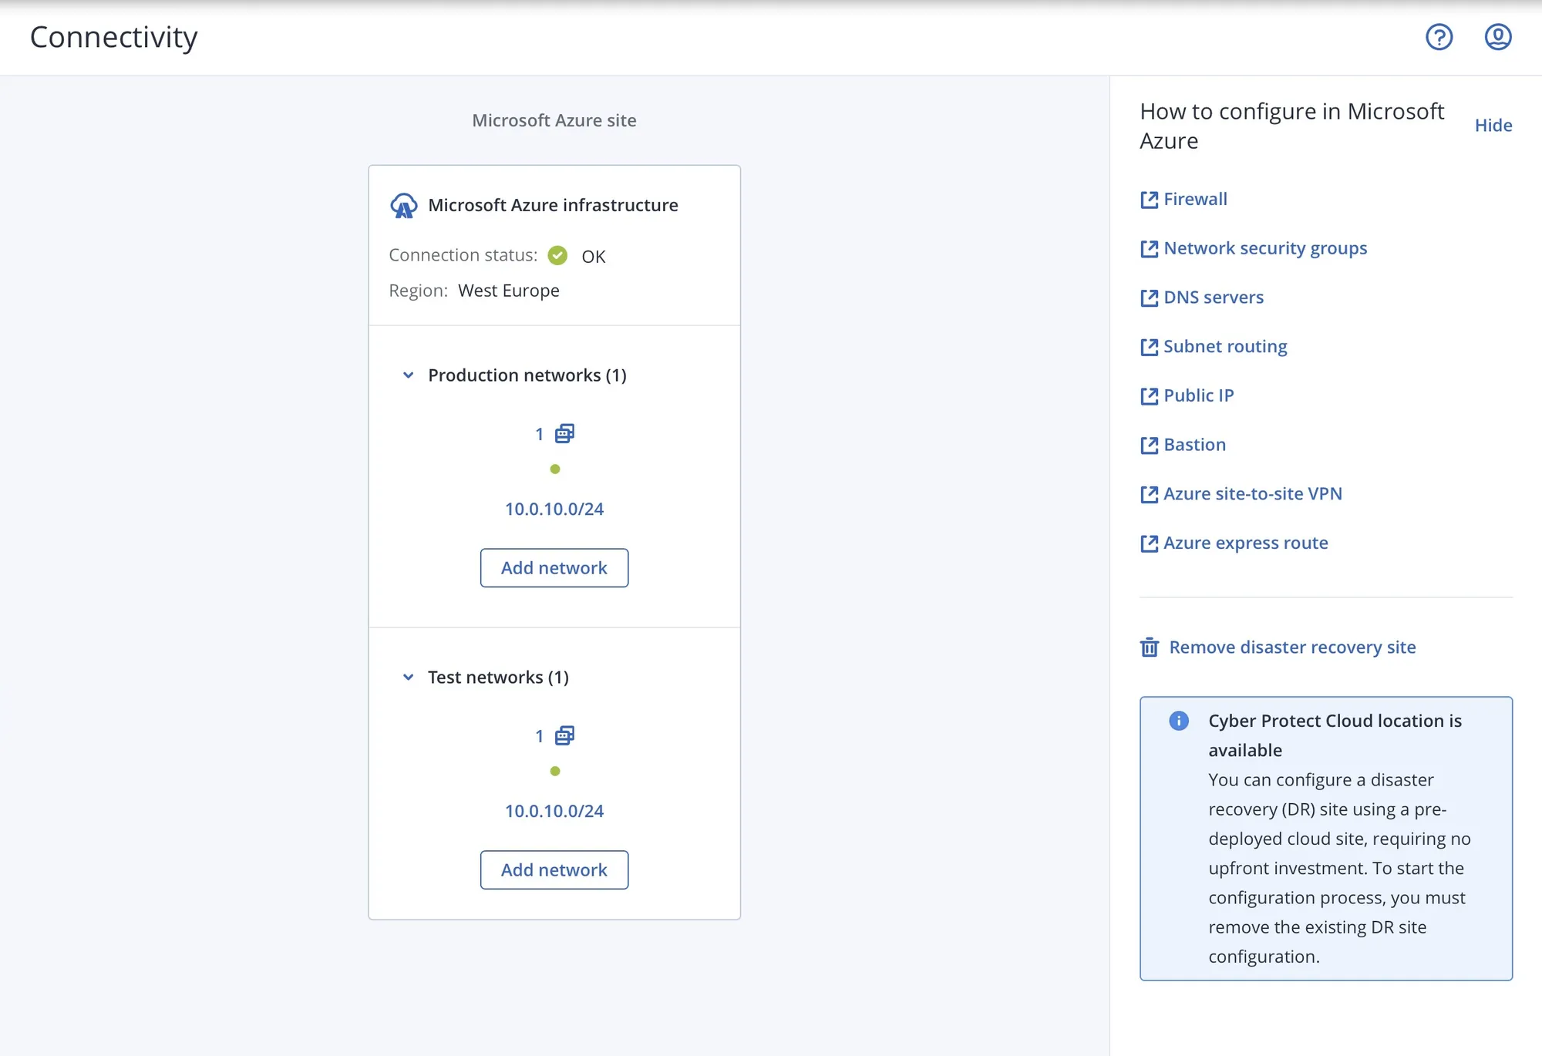1542x1056 pixels.
Task: Click the Test network servers icon
Action: 564,736
